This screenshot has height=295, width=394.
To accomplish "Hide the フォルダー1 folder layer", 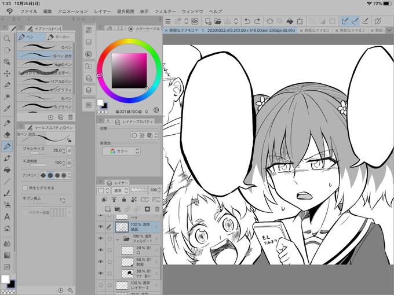I will coord(100,238).
